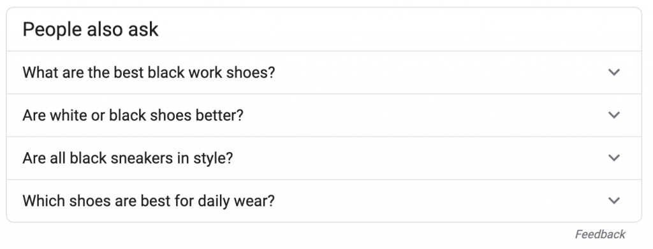Click the text 'What are the best black work shoes?'
The width and height of the screenshot is (653, 249).
coord(149,73)
